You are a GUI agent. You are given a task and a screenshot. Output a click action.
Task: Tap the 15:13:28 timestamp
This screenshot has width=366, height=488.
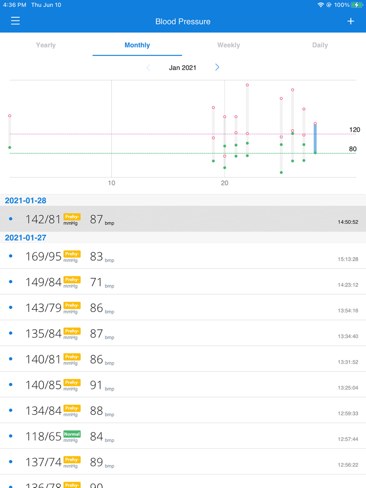click(x=348, y=259)
